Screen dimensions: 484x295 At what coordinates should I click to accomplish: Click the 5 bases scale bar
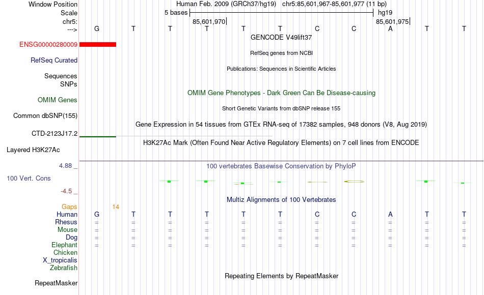[281, 13]
